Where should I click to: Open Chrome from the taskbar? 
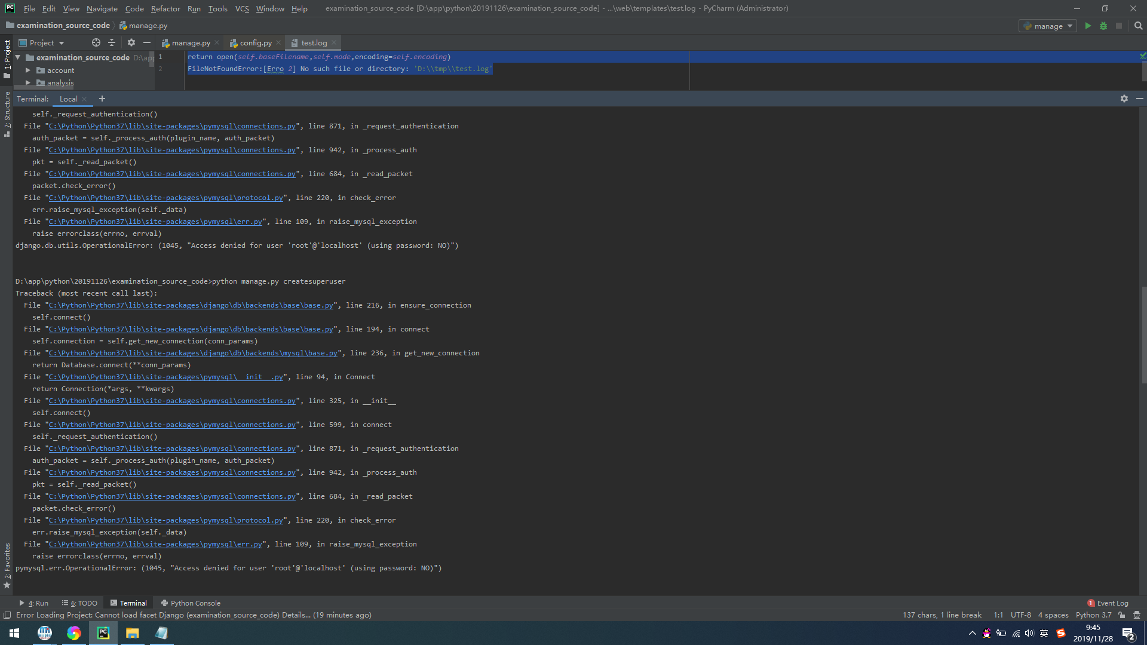pos(74,633)
